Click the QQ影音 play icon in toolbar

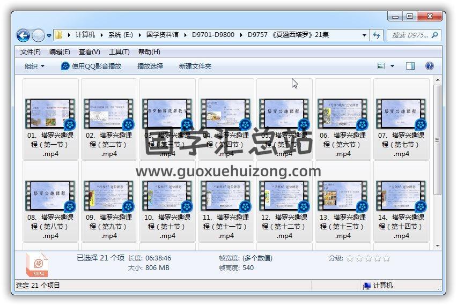click(65, 66)
